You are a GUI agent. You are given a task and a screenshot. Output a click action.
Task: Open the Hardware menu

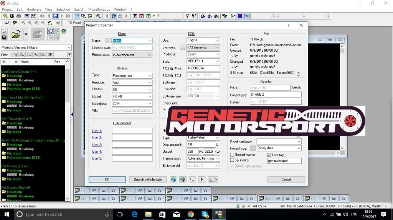(34, 9)
